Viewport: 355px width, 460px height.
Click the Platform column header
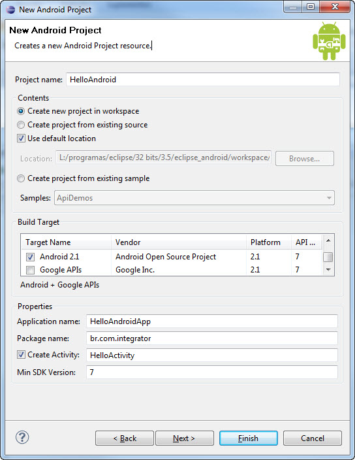[269, 242]
